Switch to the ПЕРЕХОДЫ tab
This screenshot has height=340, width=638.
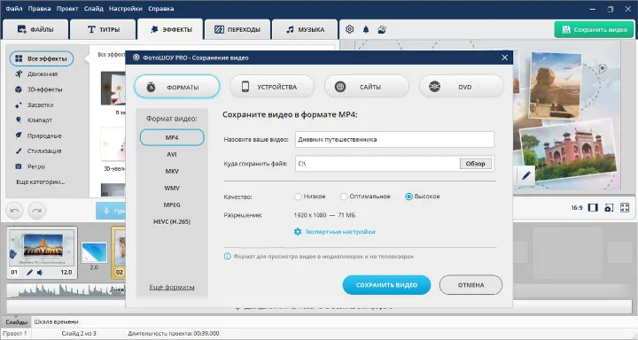click(x=237, y=29)
